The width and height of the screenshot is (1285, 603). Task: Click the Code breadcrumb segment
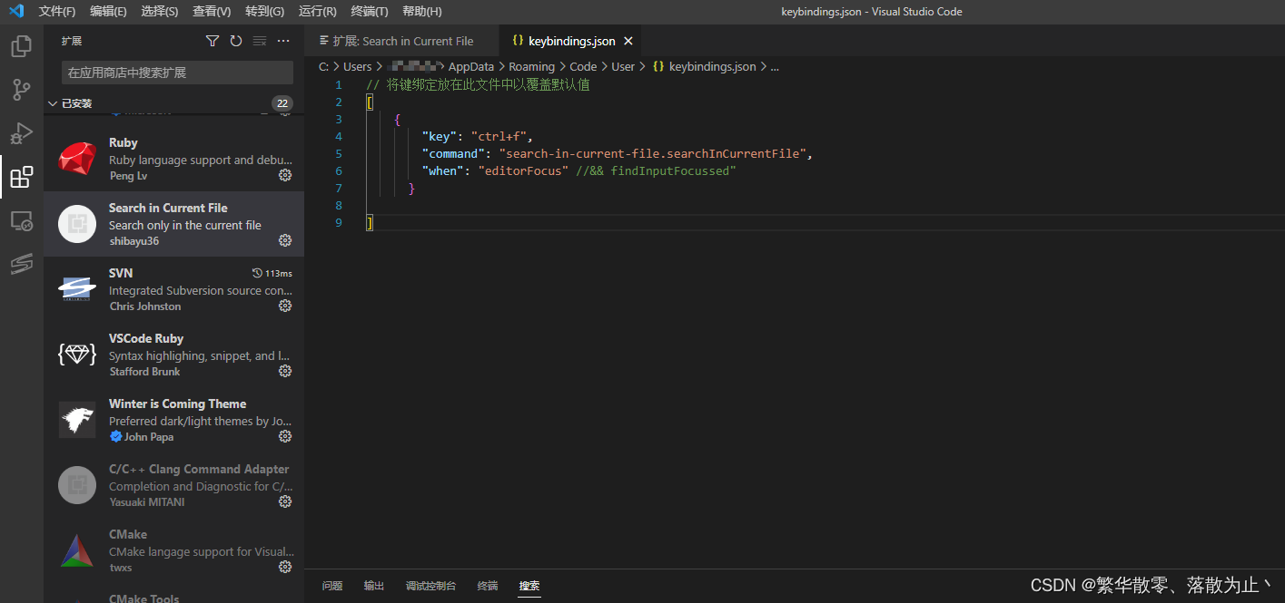tap(583, 66)
